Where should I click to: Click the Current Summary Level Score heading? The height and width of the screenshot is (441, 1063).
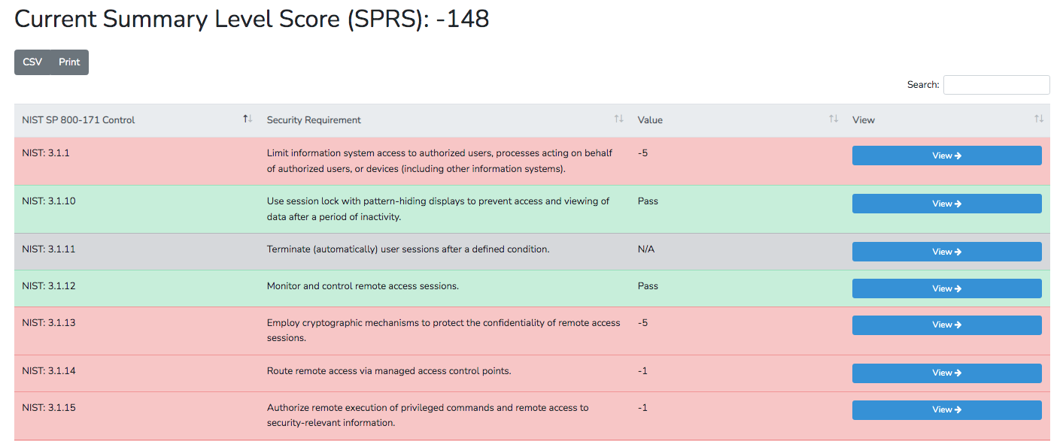tap(252, 20)
